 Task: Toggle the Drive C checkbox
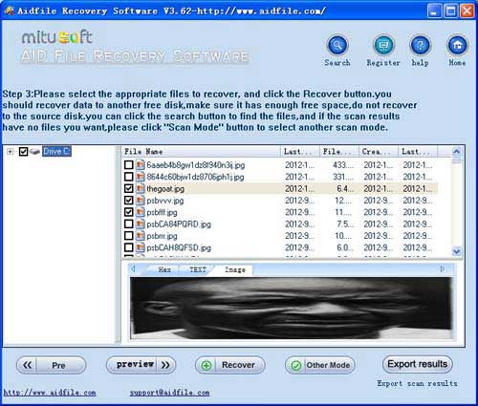pyautogui.click(x=23, y=151)
